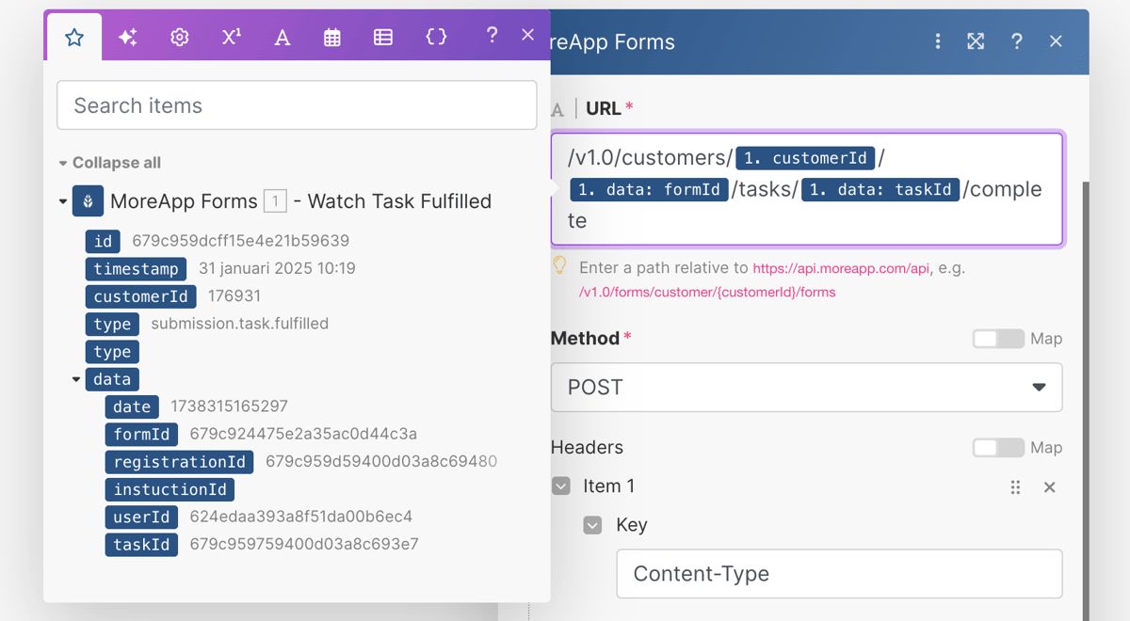Open the starred items tab
The height and width of the screenshot is (621, 1130).
click(x=74, y=37)
